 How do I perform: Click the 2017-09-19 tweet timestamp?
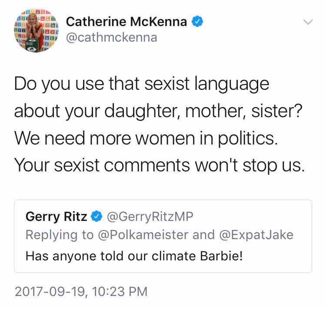point(81,291)
